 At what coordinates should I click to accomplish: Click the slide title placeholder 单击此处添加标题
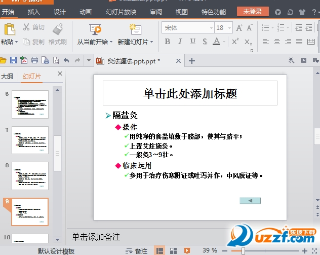tap(190, 93)
